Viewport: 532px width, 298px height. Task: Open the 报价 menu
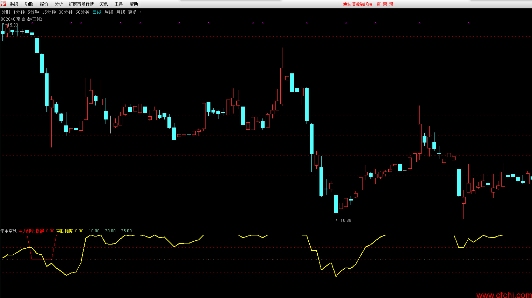[44, 4]
